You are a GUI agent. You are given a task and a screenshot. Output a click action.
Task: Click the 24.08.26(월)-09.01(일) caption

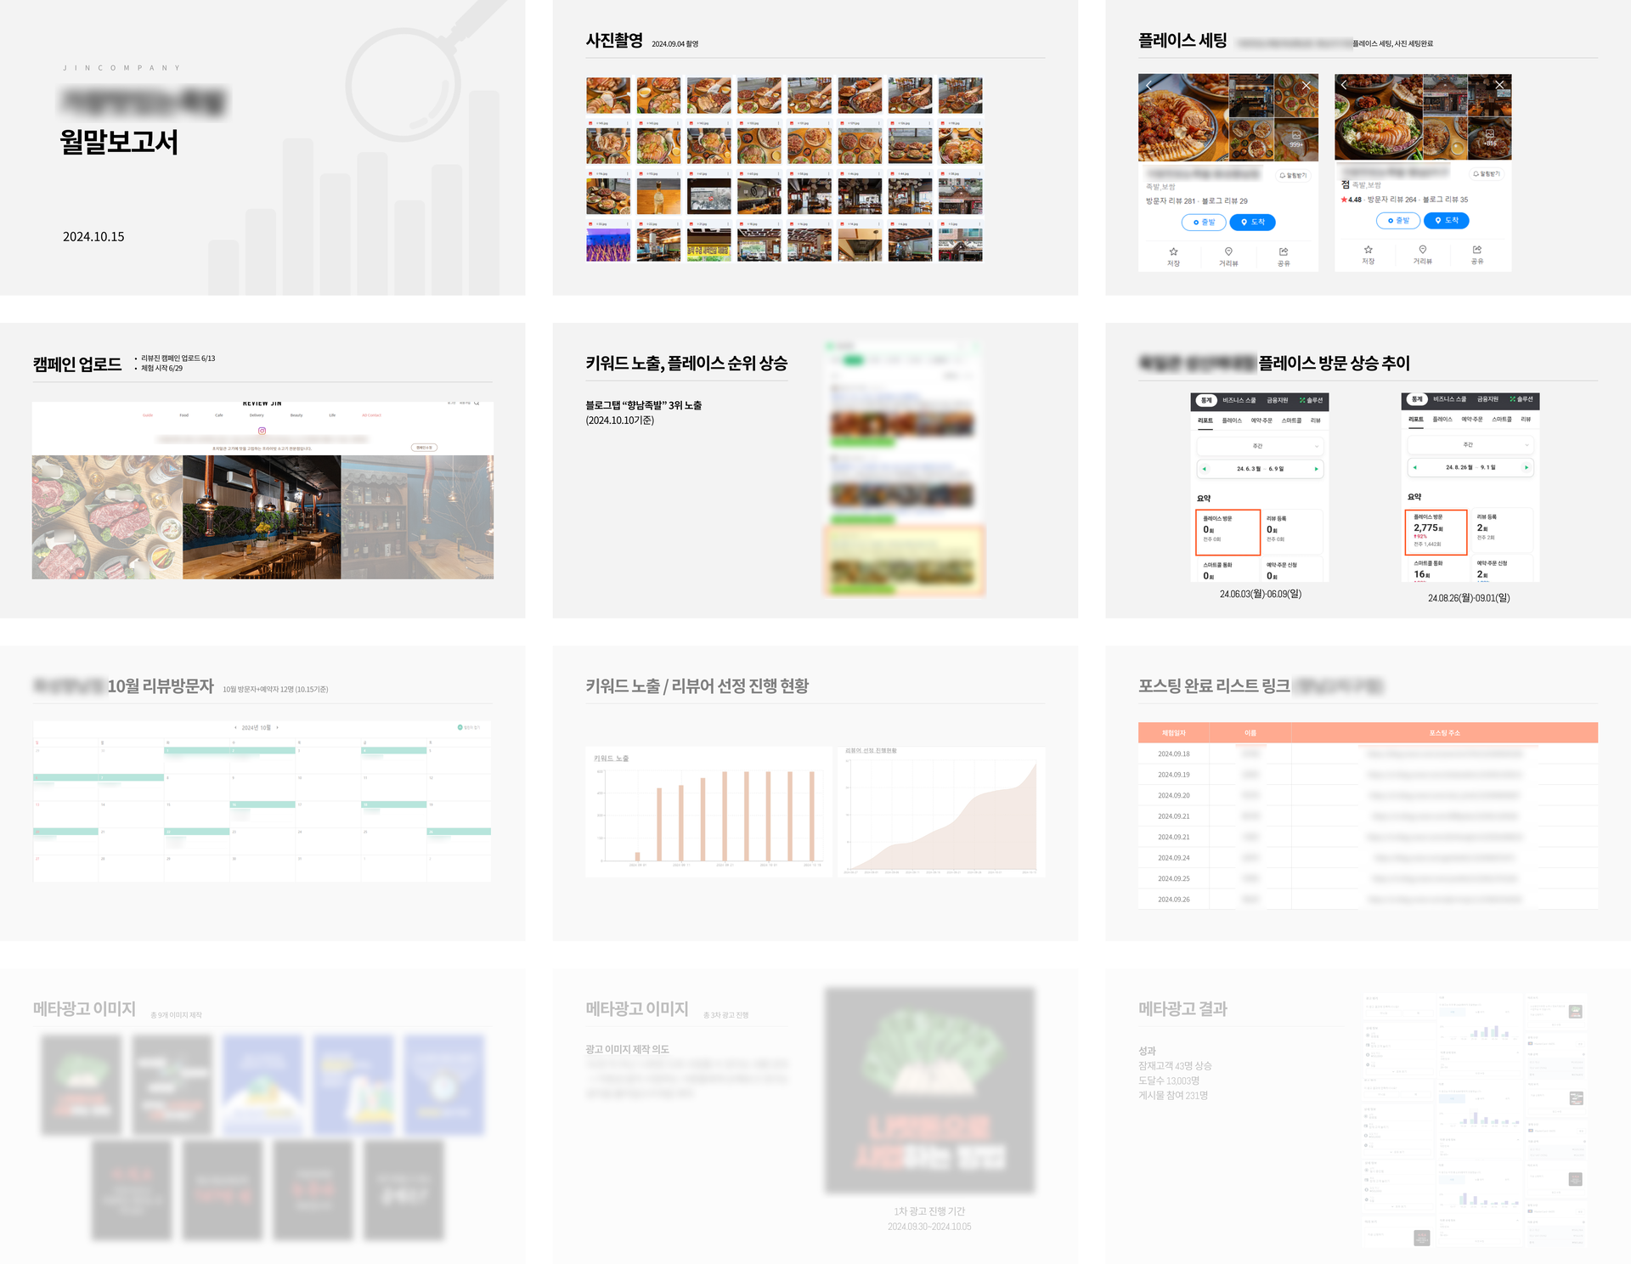point(1469,598)
